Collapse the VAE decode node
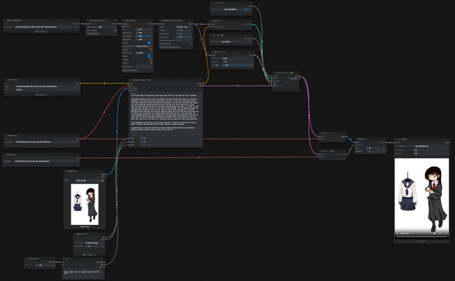The image size is (455, 281). [321, 133]
